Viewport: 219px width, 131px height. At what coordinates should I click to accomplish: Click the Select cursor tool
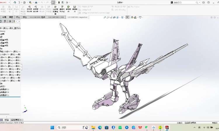click(53, 2)
